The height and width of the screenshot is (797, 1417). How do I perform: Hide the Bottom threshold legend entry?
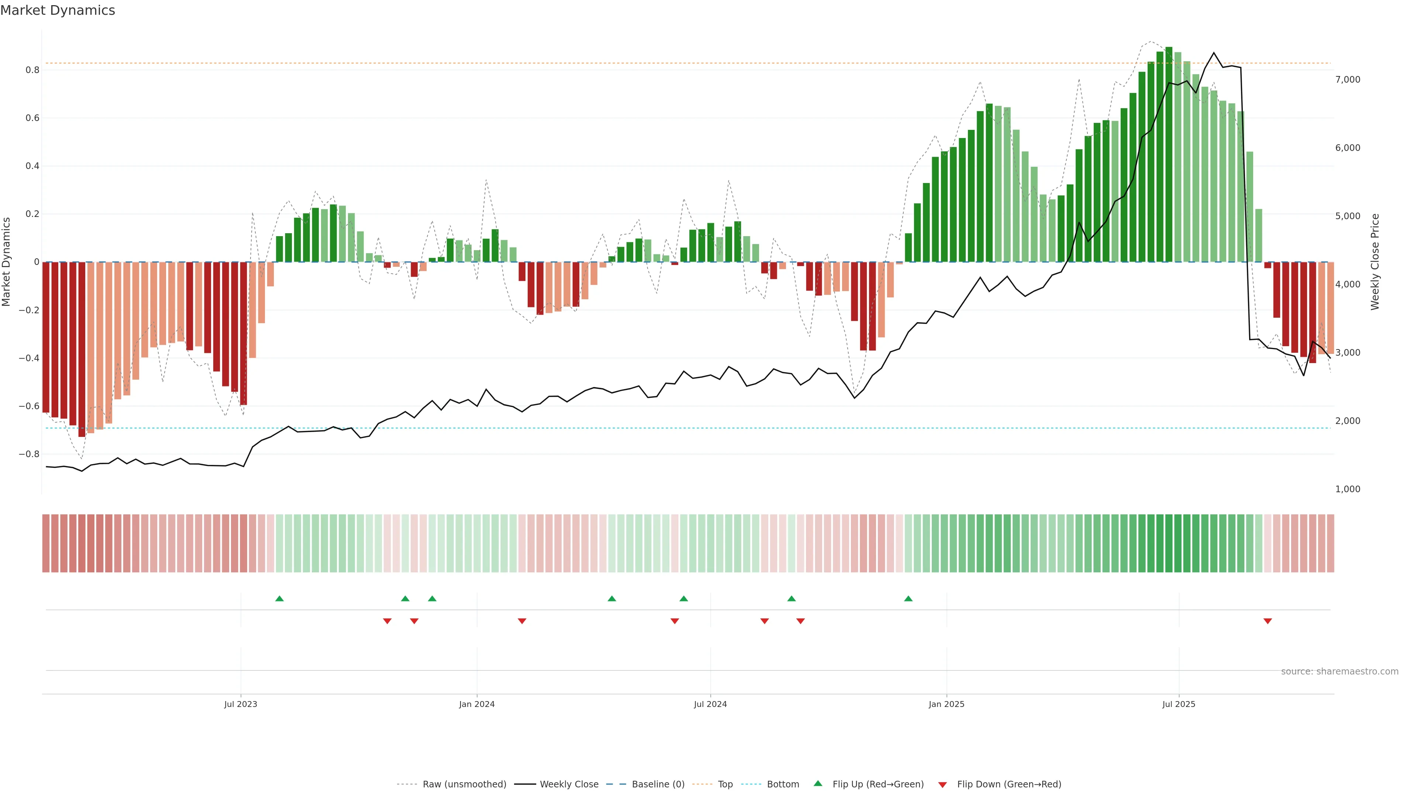[x=783, y=784]
